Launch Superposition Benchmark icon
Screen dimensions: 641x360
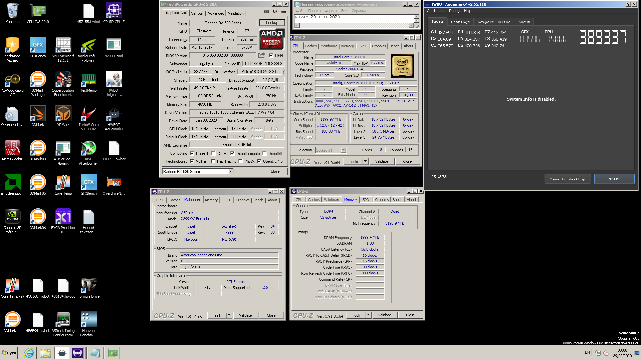tap(63, 84)
